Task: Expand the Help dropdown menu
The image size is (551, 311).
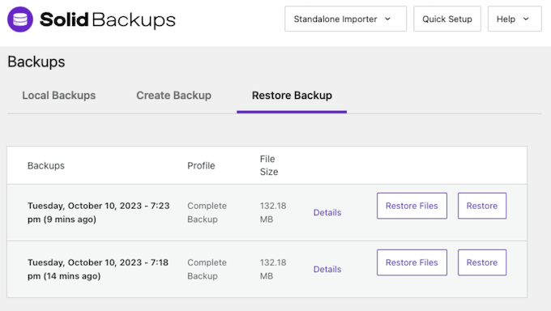Action: (515, 19)
